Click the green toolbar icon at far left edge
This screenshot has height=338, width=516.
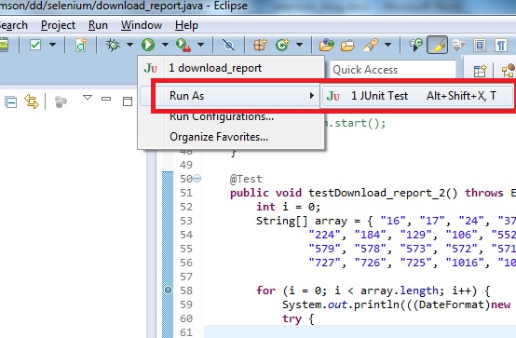click(x=4, y=45)
